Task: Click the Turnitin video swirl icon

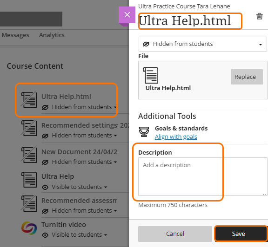Action: point(29,228)
